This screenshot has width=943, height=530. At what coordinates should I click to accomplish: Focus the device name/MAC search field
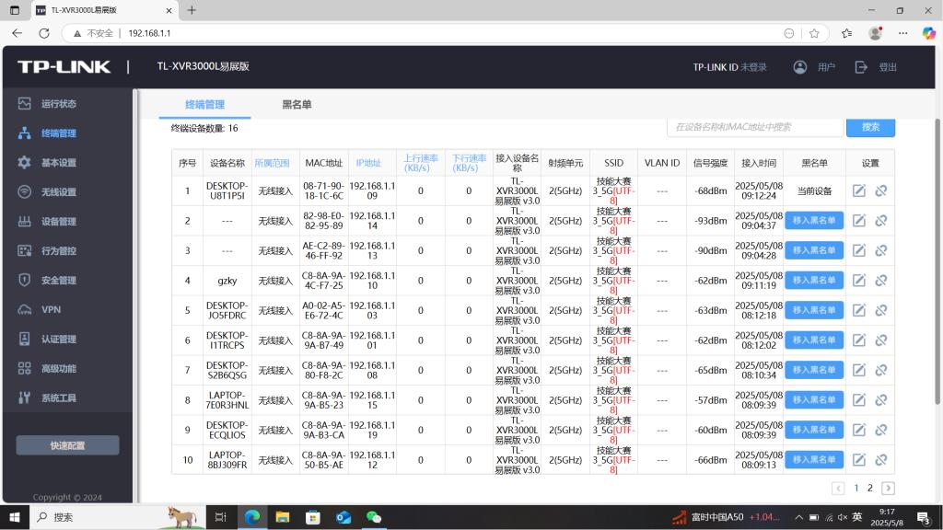coord(755,127)
